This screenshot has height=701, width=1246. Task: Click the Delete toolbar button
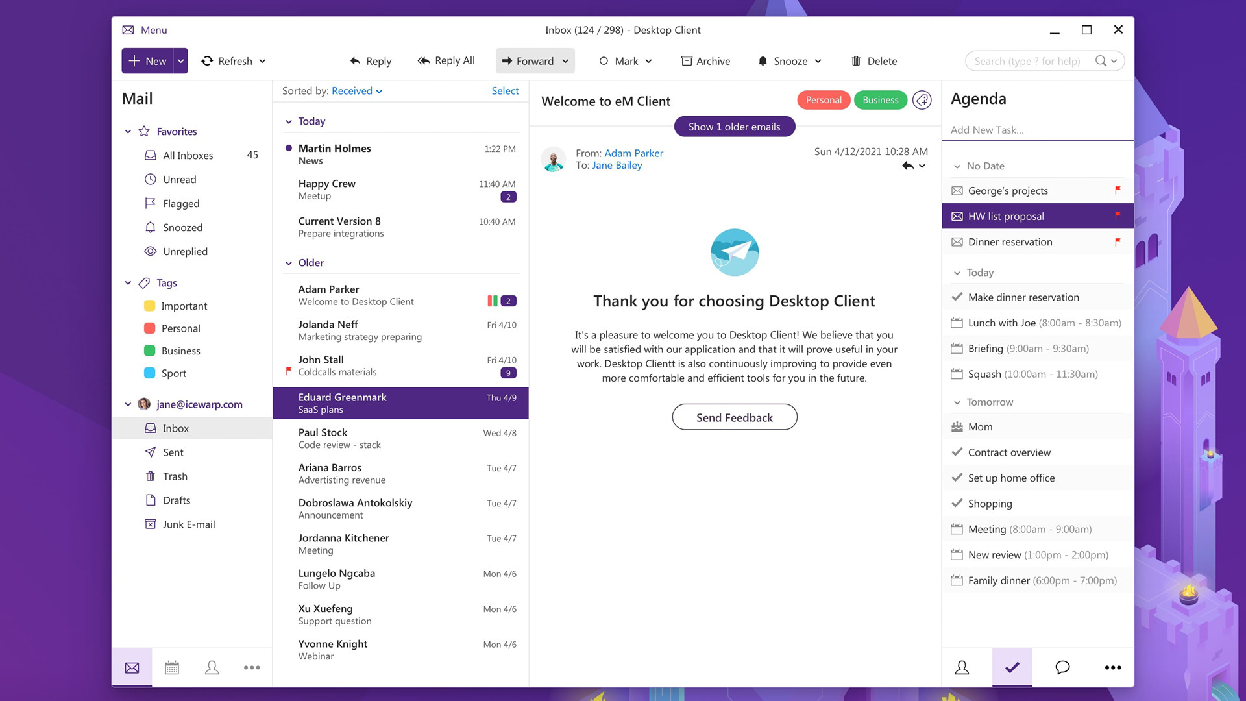[874, 61]
